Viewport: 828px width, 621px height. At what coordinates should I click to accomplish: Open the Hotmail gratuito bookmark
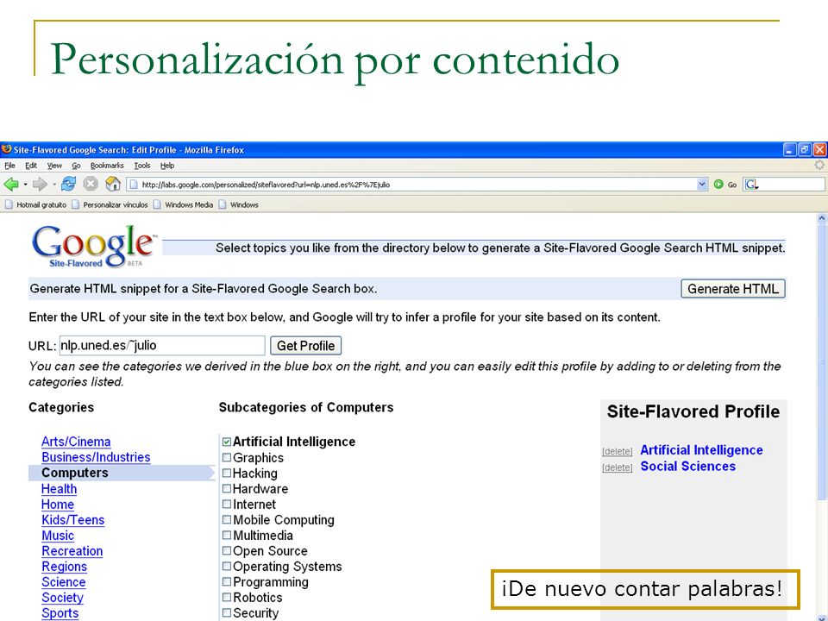click(36, 204)
